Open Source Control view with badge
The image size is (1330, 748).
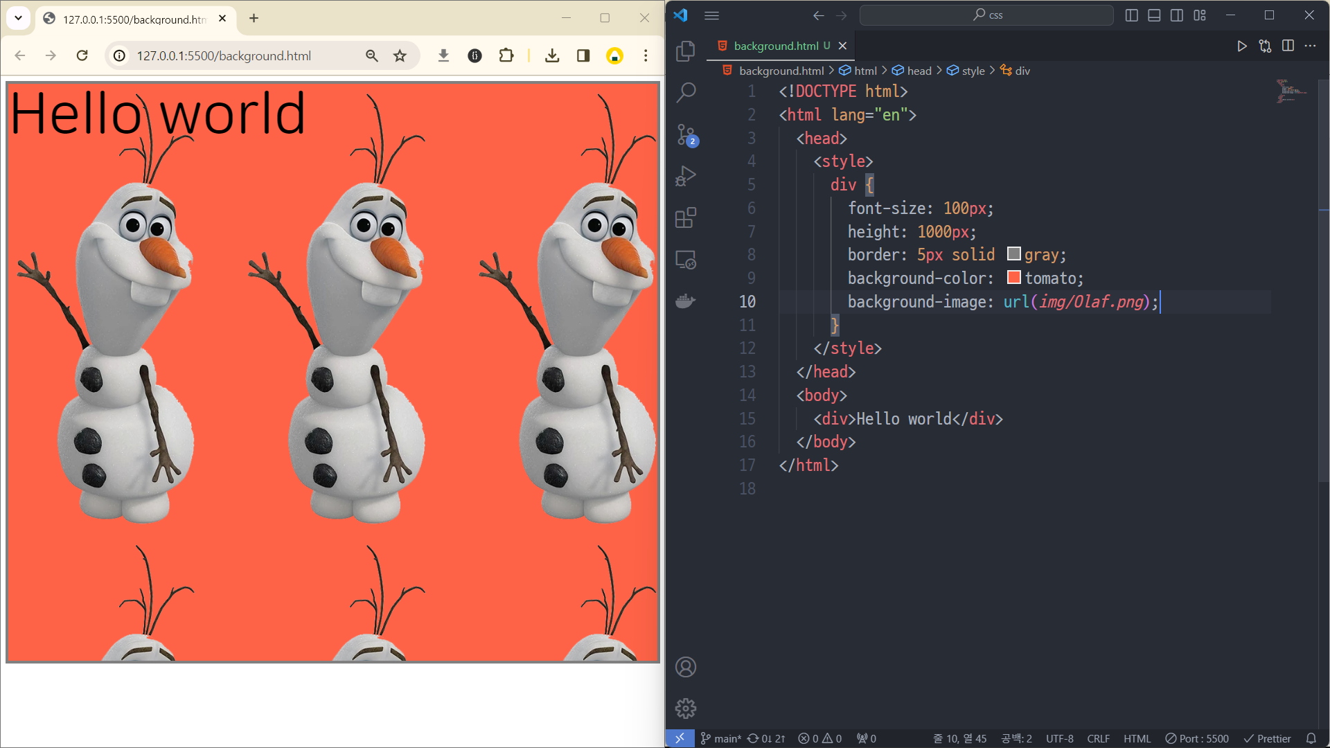click(x=685, y=134)
